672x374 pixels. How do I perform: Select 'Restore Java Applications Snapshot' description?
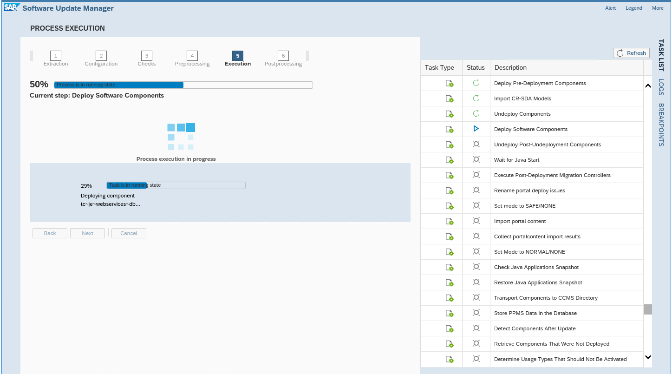point(538,282)
